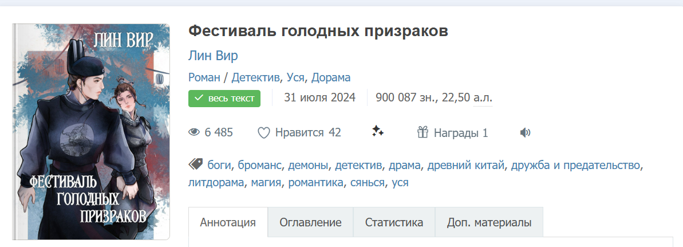The width and height of the screenshot is (683, 247).
Task: Click the а.л. abbreviation text
Action: click(483, 98)
